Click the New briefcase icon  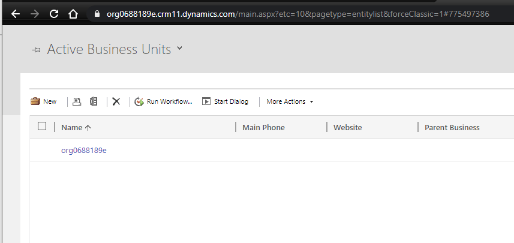click(35, 101)
